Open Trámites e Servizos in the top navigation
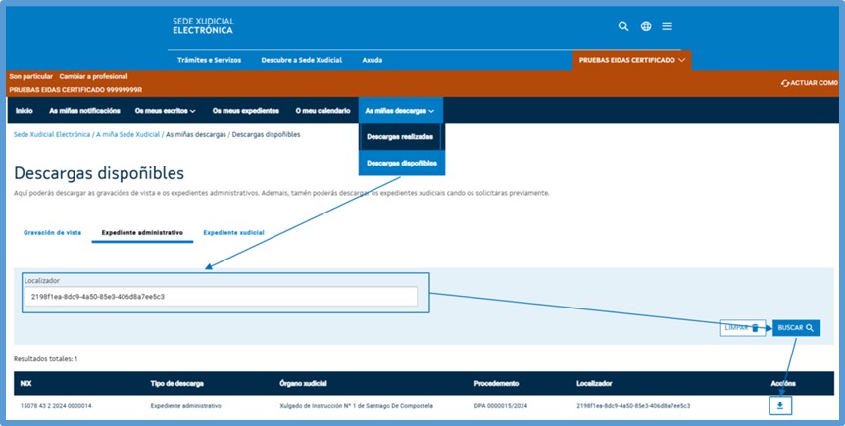The image size is (845, 426). coord(209,60)
